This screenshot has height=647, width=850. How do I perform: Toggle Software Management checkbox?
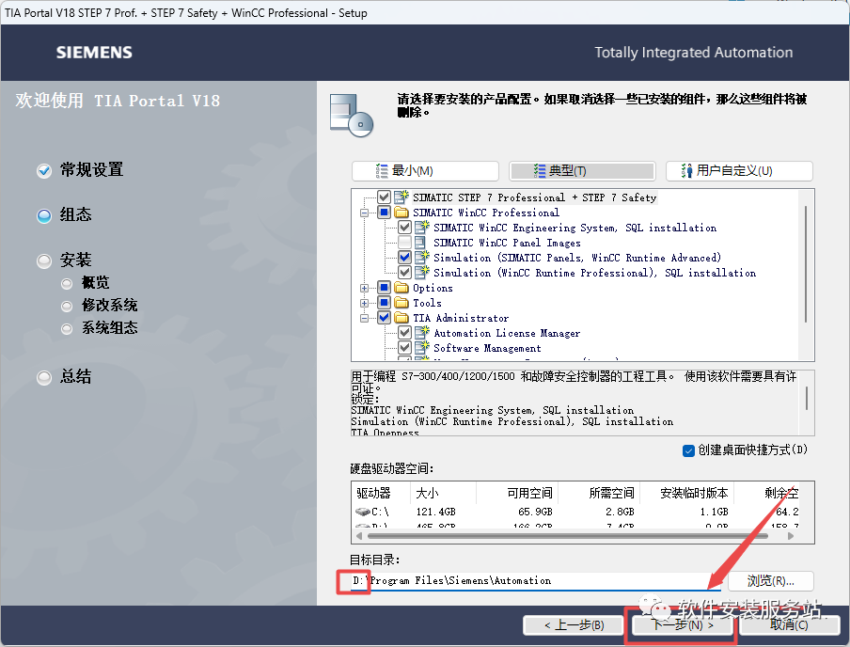coord(404,348)
